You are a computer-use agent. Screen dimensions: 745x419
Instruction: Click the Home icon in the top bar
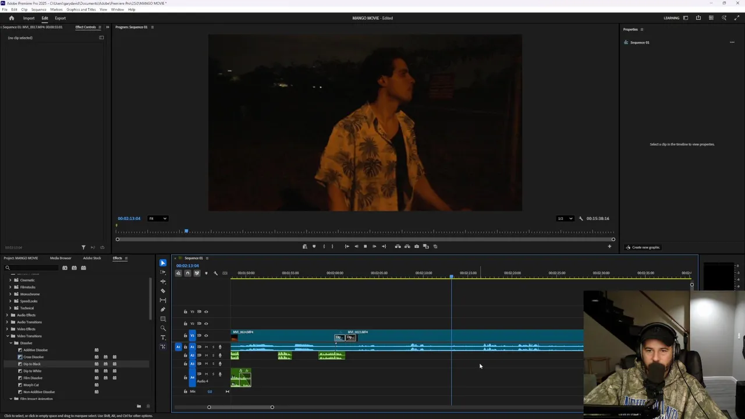click(11, 18)
